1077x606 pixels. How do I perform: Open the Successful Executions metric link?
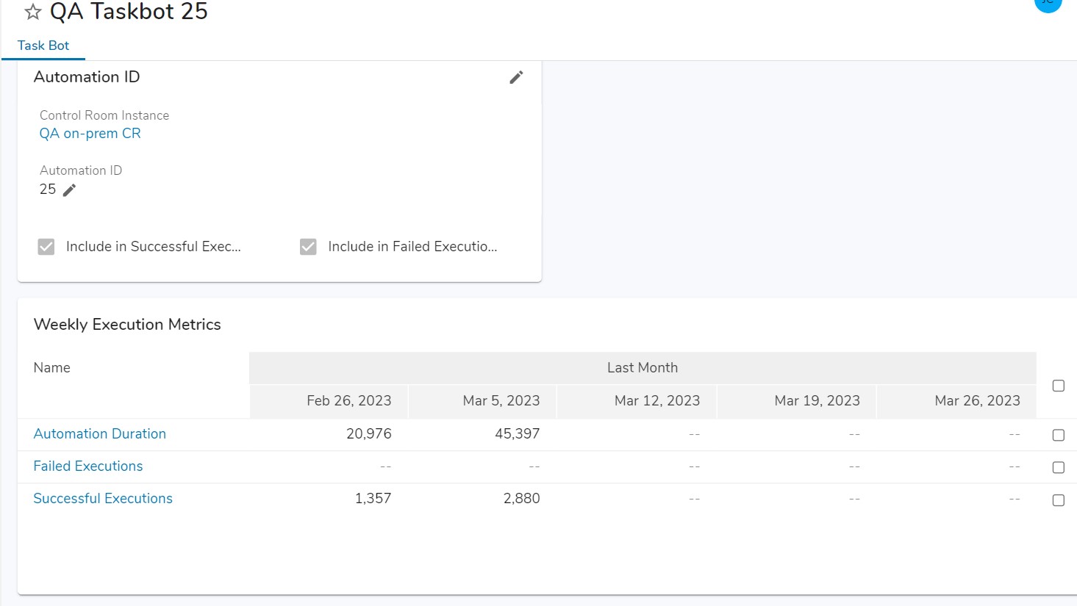pos(103,499)
